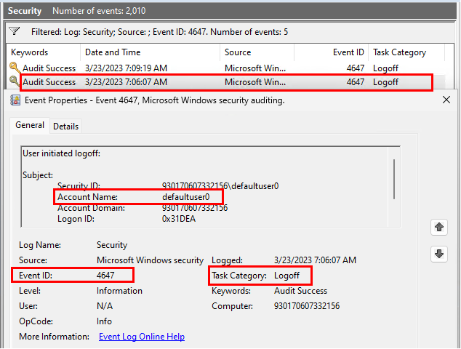This screenshot has height=349, width=461.
Task: Click the Account Name value defaultuser0
Action: (x=185, y=197)
